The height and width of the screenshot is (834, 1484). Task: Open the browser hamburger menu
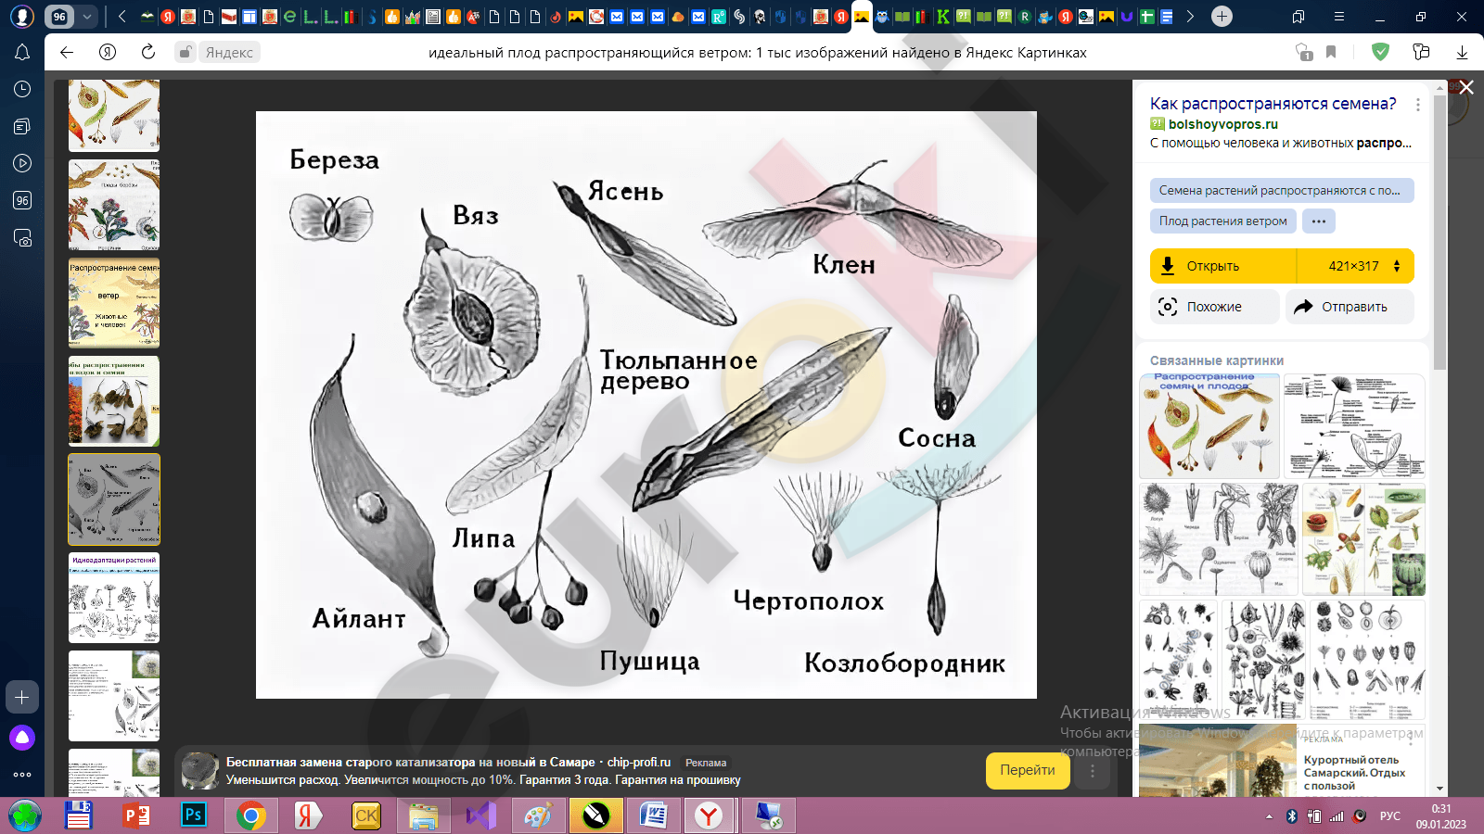tap(1338, 17)
